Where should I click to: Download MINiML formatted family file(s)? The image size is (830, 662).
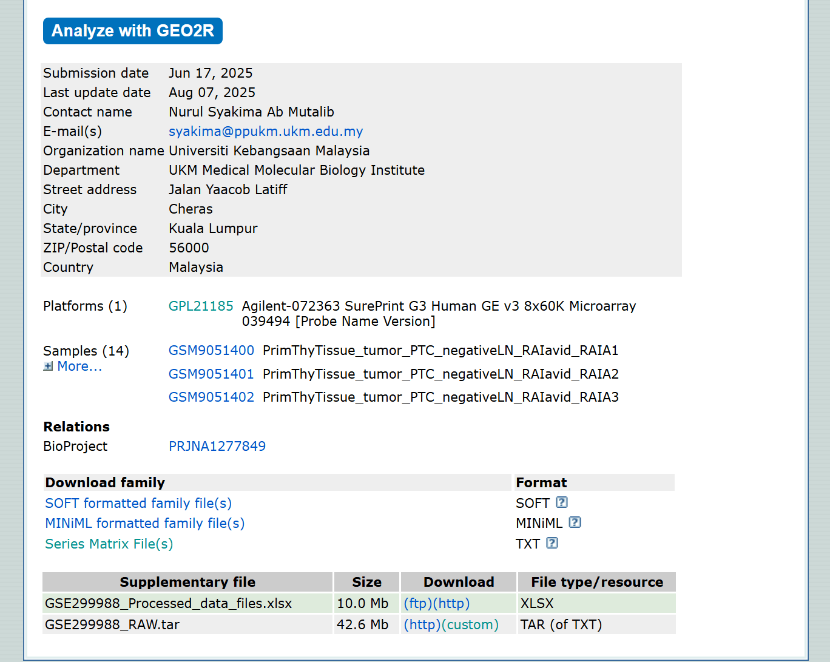(145, 524)
